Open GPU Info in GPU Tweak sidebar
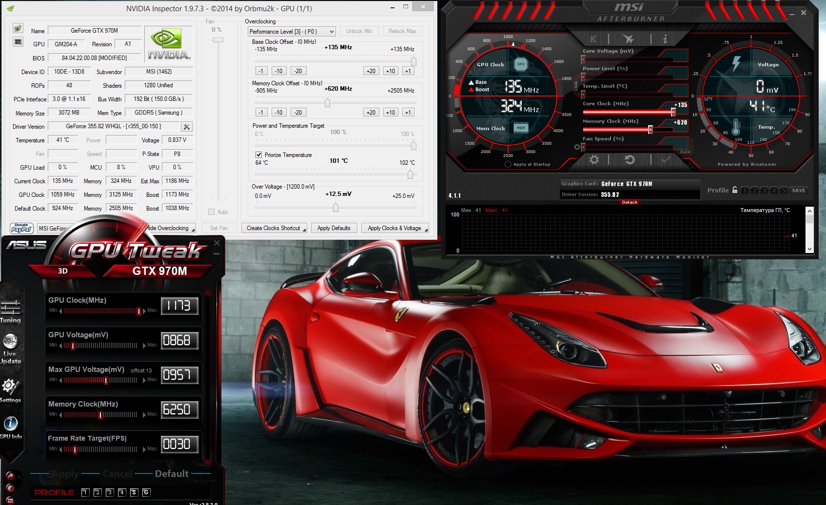The image size is (826, 505). point(11,428)
